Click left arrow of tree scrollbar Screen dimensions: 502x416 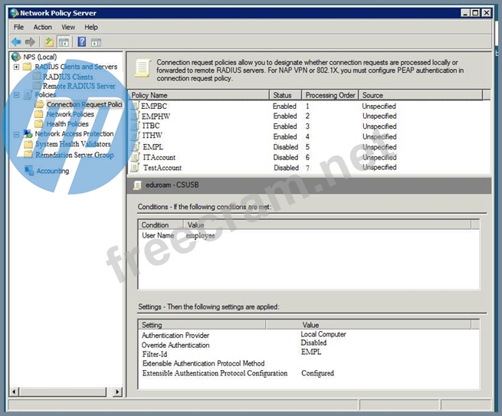(15, 391)
